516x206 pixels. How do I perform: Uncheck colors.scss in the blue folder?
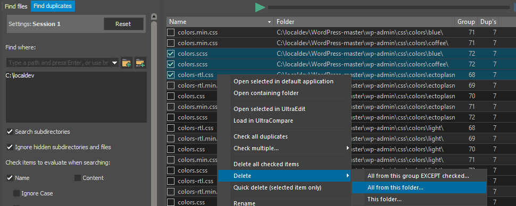point(171,54)
